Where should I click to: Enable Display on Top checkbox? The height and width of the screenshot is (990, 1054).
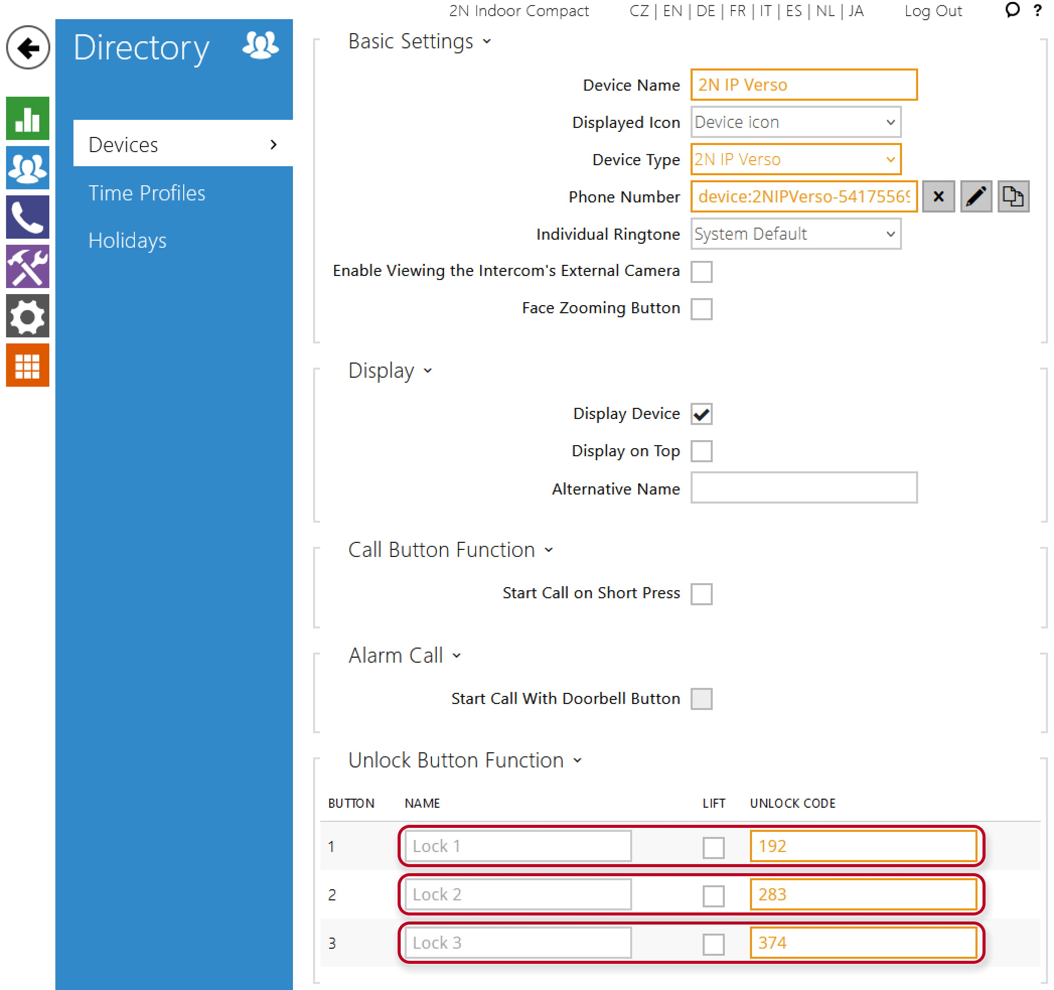(x=702, y=452)
